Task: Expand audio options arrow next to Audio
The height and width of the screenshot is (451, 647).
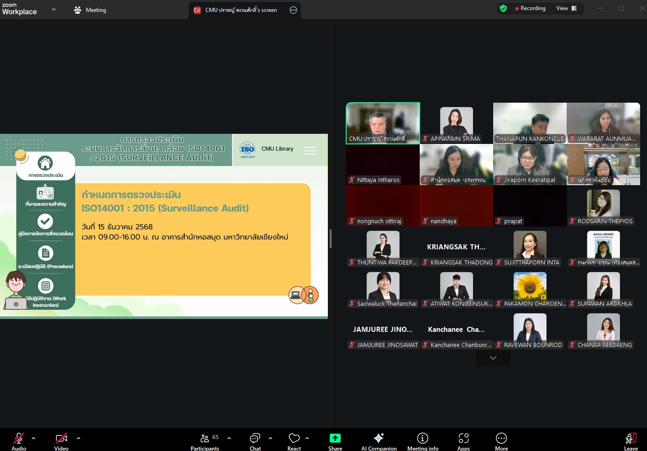Action: tap(34, 438)
